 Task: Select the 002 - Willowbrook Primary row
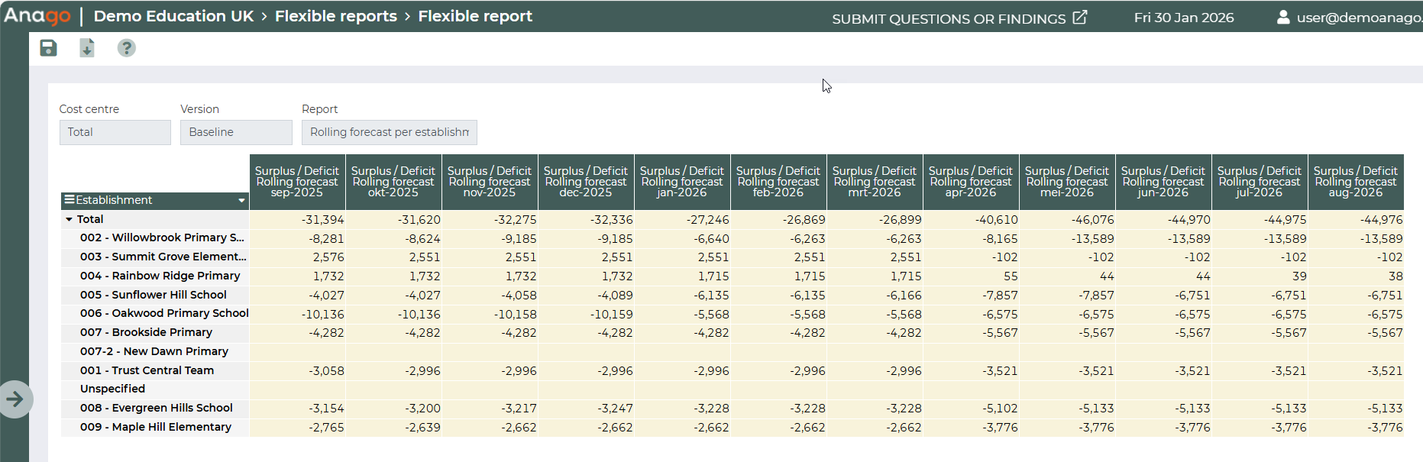(162, 237)
